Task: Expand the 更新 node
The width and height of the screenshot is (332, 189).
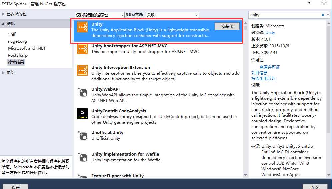Action: tap(3, 73)
